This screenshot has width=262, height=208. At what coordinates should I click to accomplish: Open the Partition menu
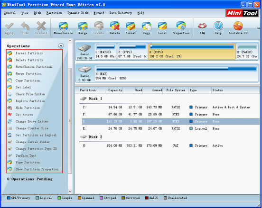[54, 13]
